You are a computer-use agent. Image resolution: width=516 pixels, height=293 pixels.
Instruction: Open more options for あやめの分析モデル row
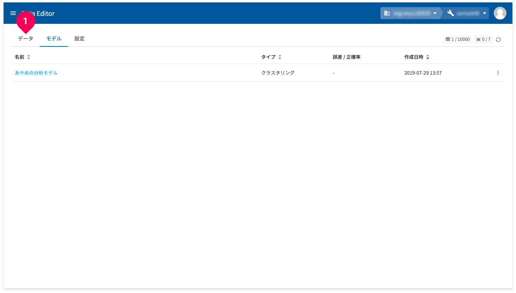pos(498,73)
